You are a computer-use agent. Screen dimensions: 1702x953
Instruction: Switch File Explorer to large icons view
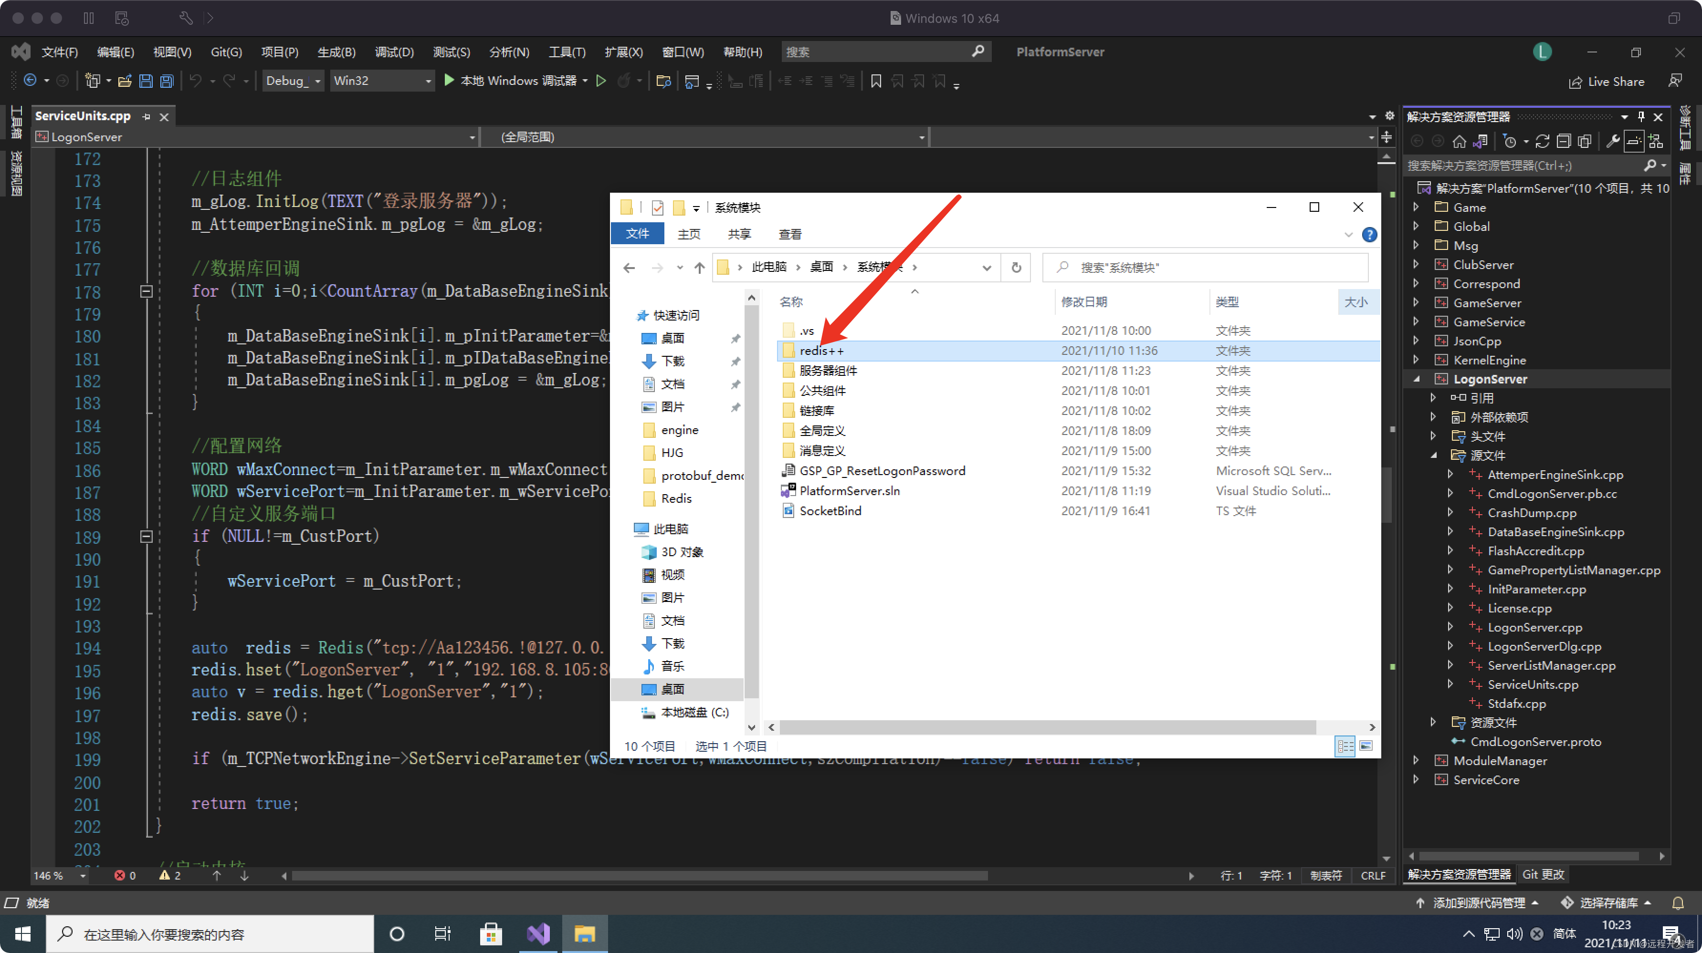(1366, 746)
